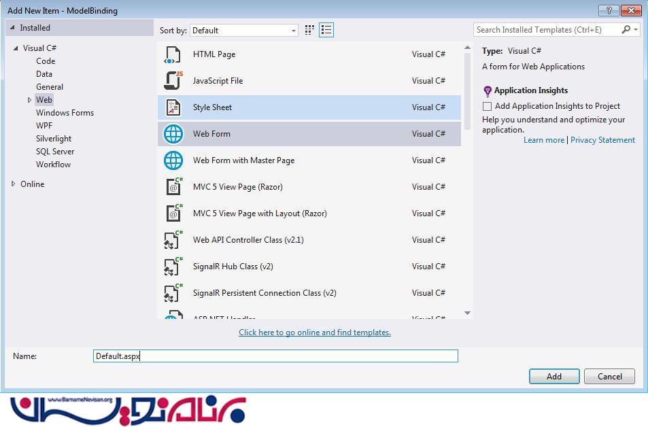Open the Privacy Statement link
648x427 pixels.
click(x=602, y=140)
